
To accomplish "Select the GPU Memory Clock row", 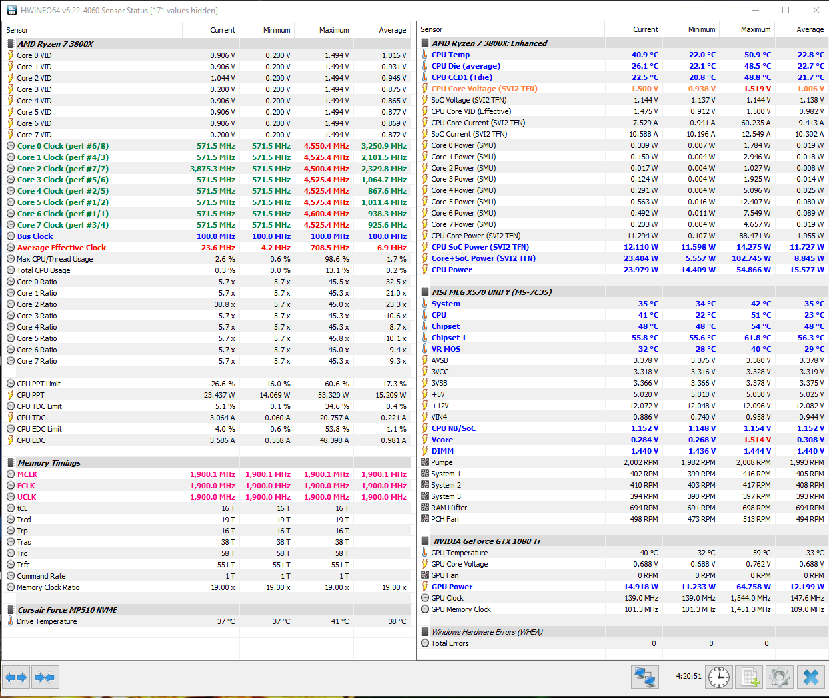I will (622, 609).
